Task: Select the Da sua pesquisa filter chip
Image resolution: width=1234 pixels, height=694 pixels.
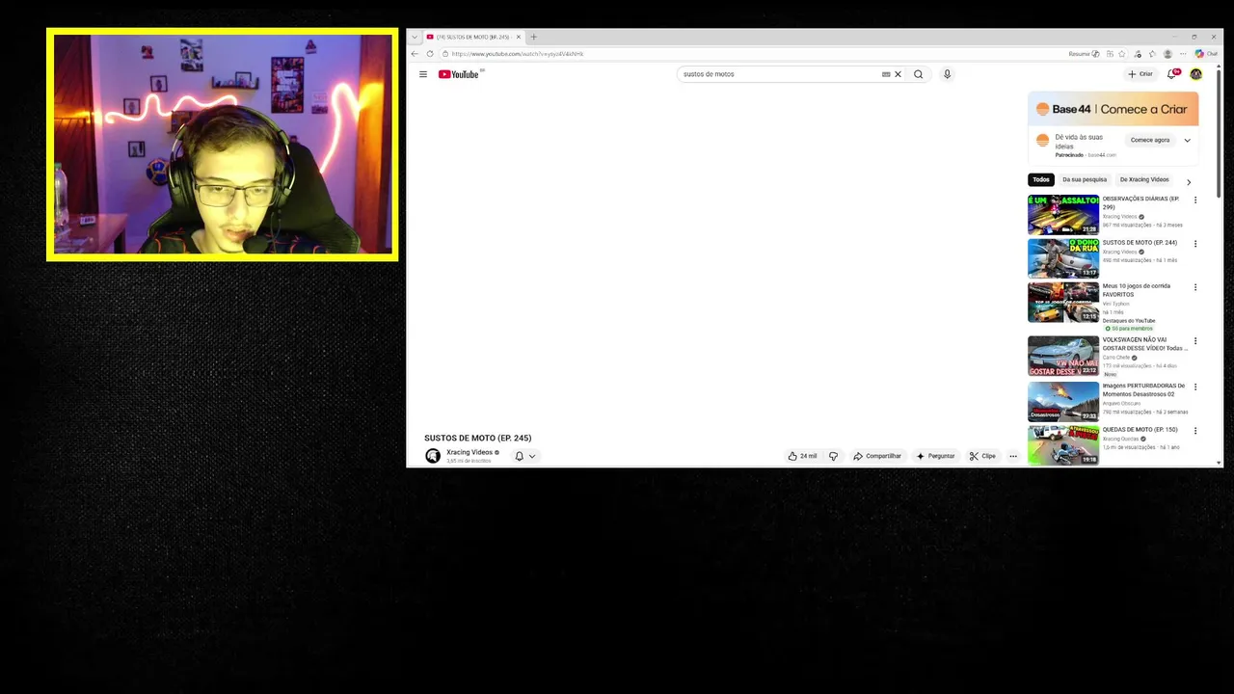Action: [1085, 179]
